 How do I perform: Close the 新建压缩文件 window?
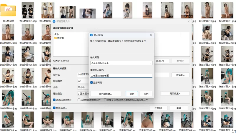coord(189,21)
